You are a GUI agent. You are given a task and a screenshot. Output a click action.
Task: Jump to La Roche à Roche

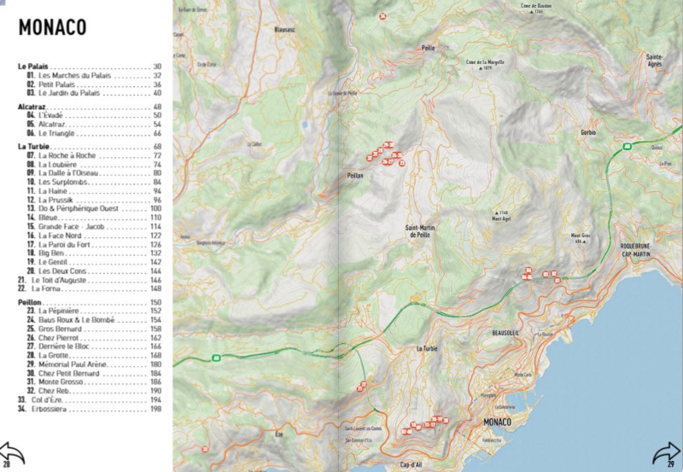pos(94,155)
